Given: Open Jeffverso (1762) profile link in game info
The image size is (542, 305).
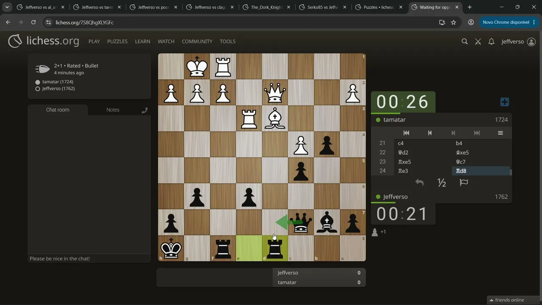Looking at the screenshot, I should [58, 89].
